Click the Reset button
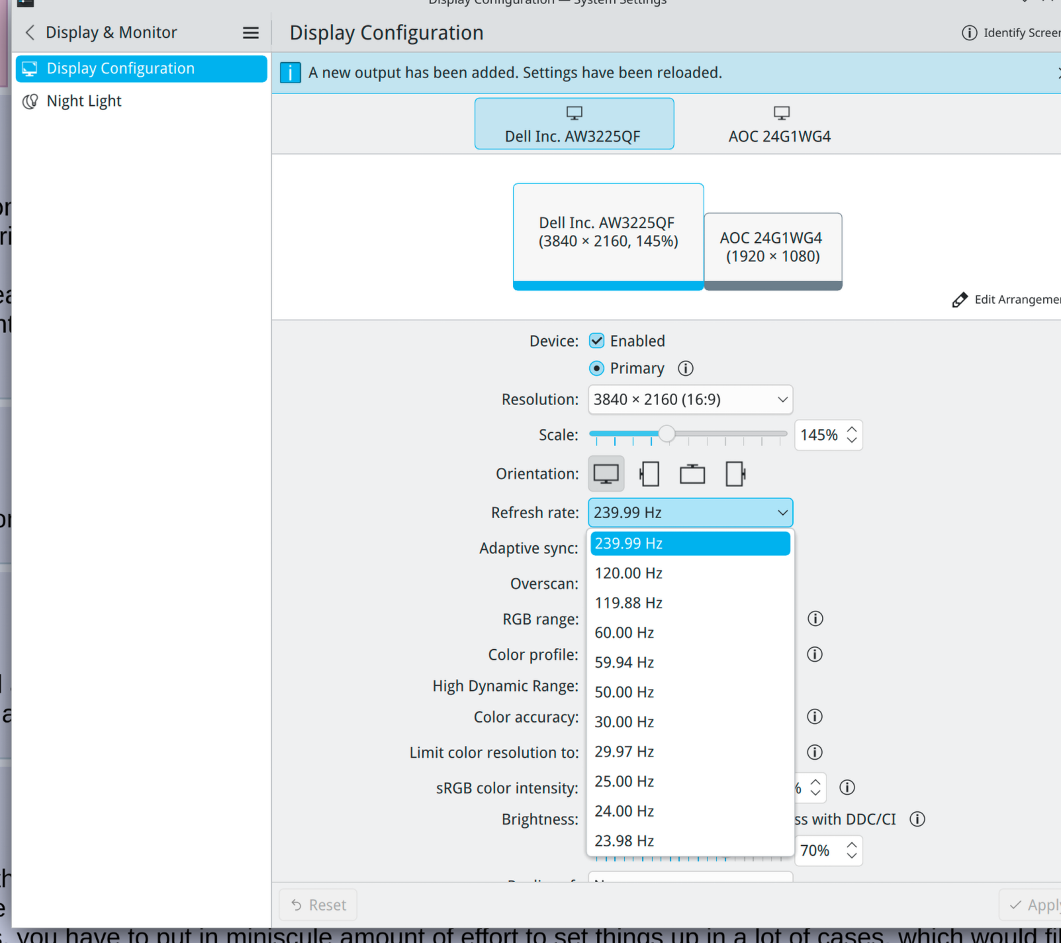The height and width of the screenshot is (943, 1061). [x=318, y=905]
